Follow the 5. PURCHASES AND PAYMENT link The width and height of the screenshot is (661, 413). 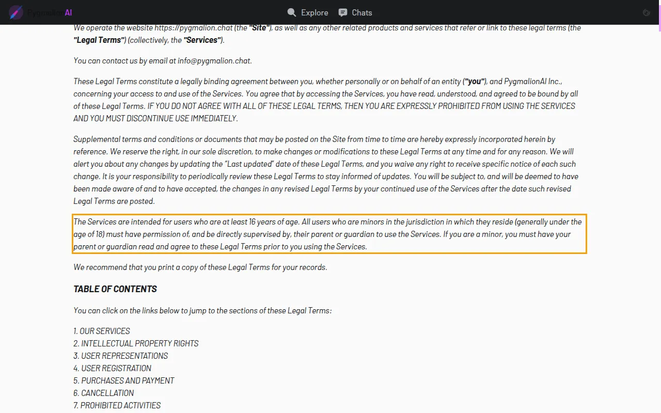point(124,380)
